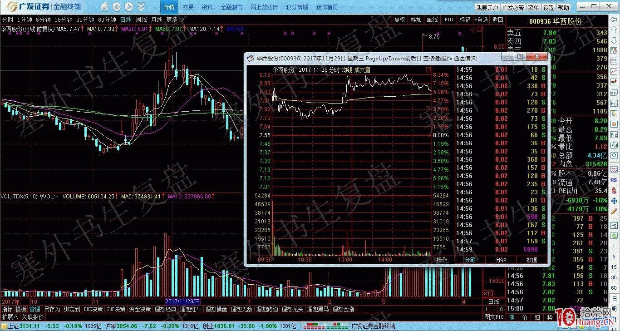Switch chart to 1分钟 period
620x331 pixels.
tap(25, 20)
